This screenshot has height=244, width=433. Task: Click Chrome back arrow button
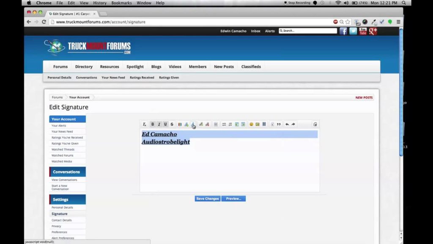click(x=29, y=22)
